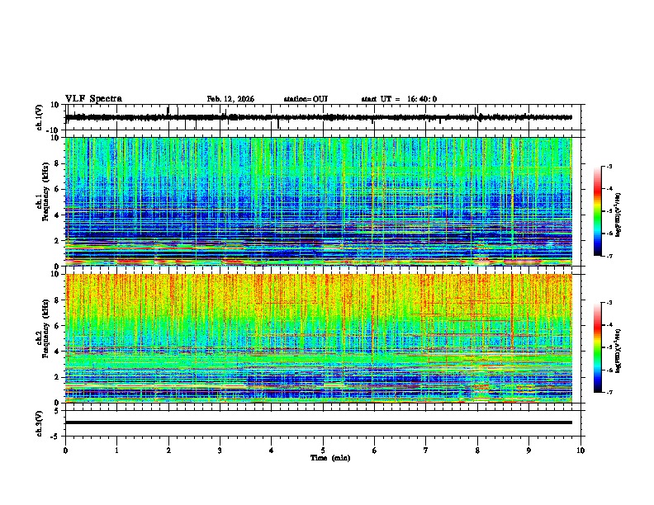Viewport: 654px width, 505px height.
Task: Click the ch.2 color bar log(PSD) label
Action: 618,351
